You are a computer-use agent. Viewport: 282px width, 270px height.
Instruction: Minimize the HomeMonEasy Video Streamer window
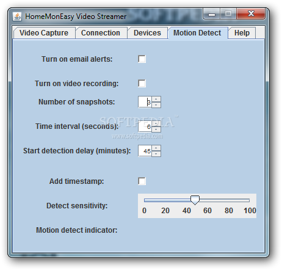pyautogui.click(x=212, y=14)
